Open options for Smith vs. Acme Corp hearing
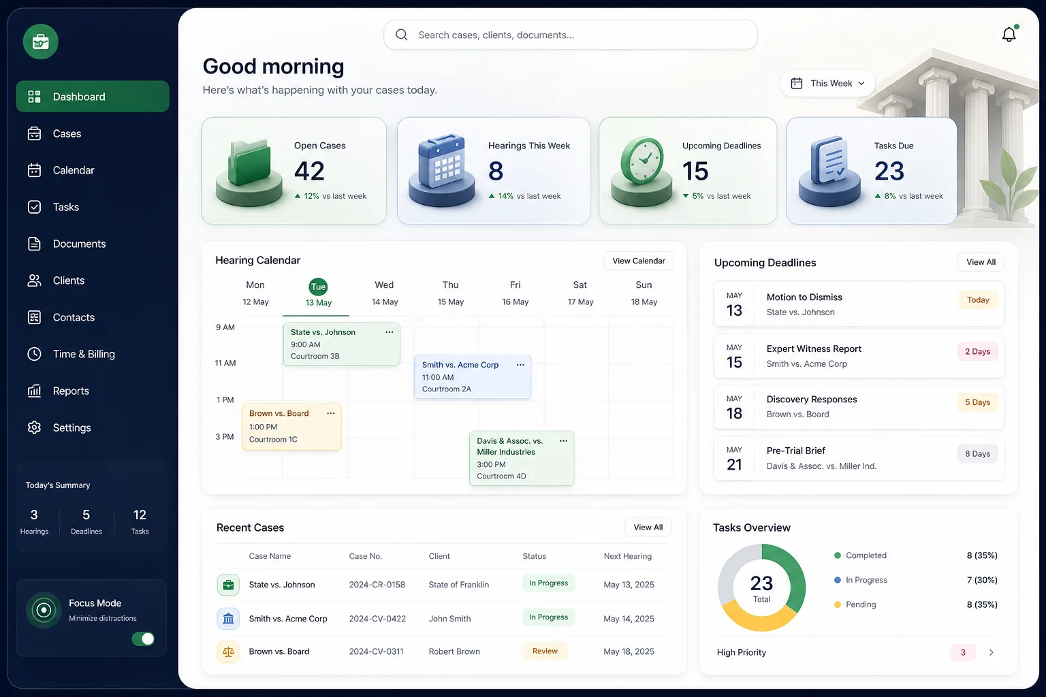Image resolution: width=1046 pixels, height=697 pixels. (520, 365)
